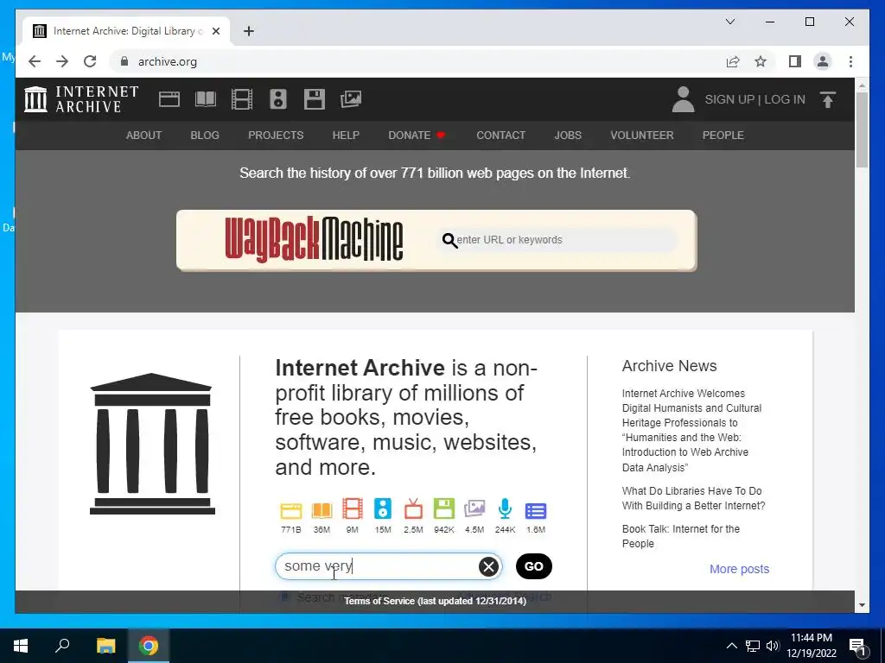
Task: Clear the search box with the X button
Action: (489, 566)
